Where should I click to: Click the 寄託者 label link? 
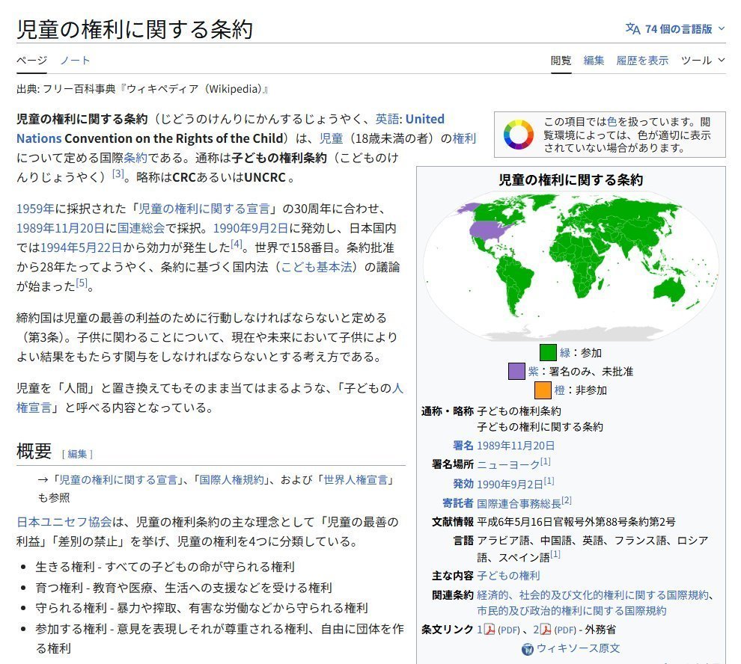point(457,503)
